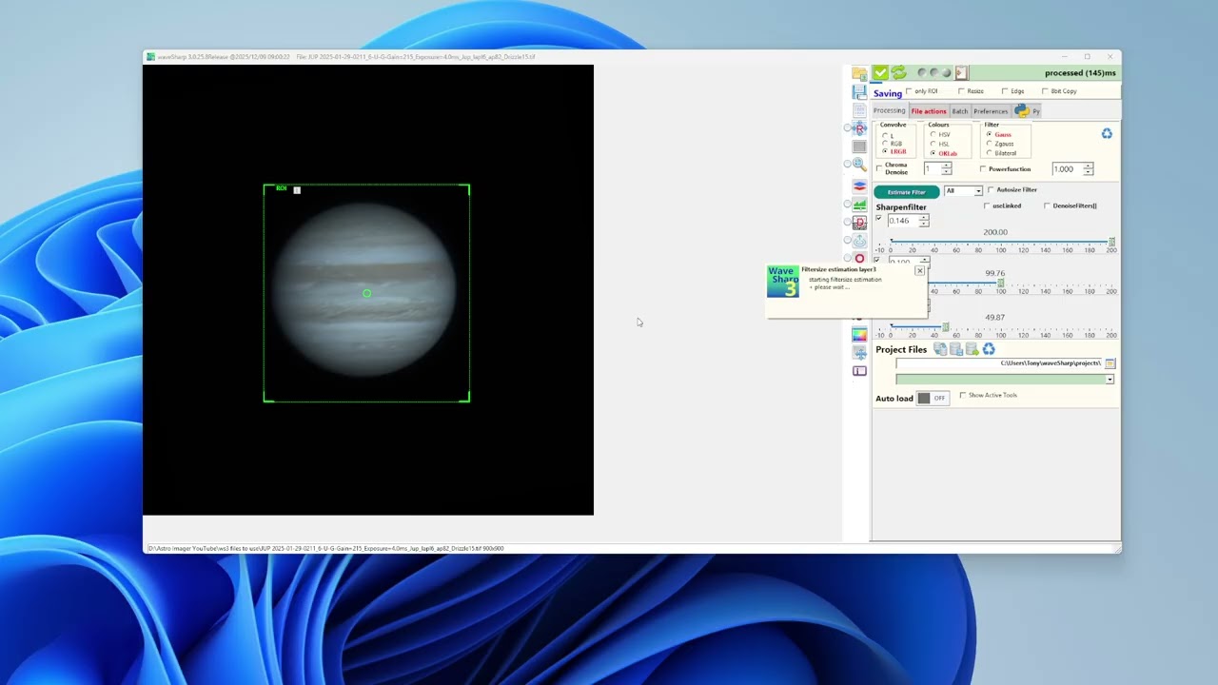1218x685 pixels.
Task: Click the green checkmark apply icon
Action: pyautogui.click(x=881, y=72)
